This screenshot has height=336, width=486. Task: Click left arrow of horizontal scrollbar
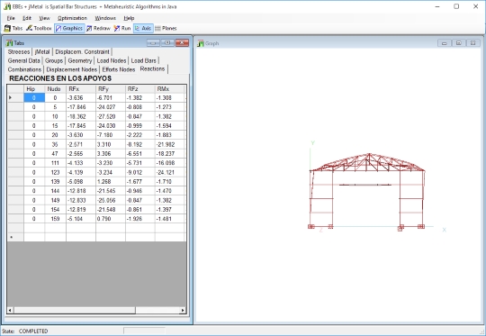pyautogui.click(x=10, y=310)
